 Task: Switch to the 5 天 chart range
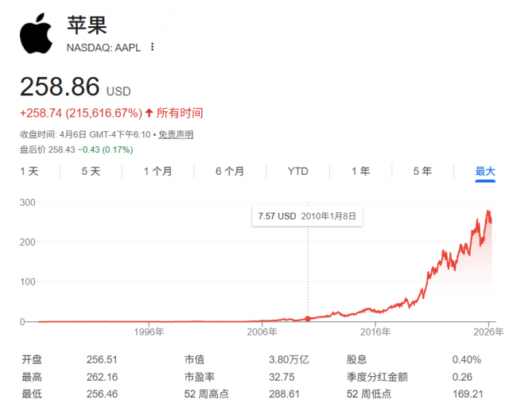[x=91, y=171]
